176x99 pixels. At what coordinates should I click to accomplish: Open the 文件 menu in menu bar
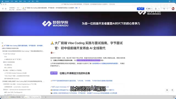click(x=12, y=1)
